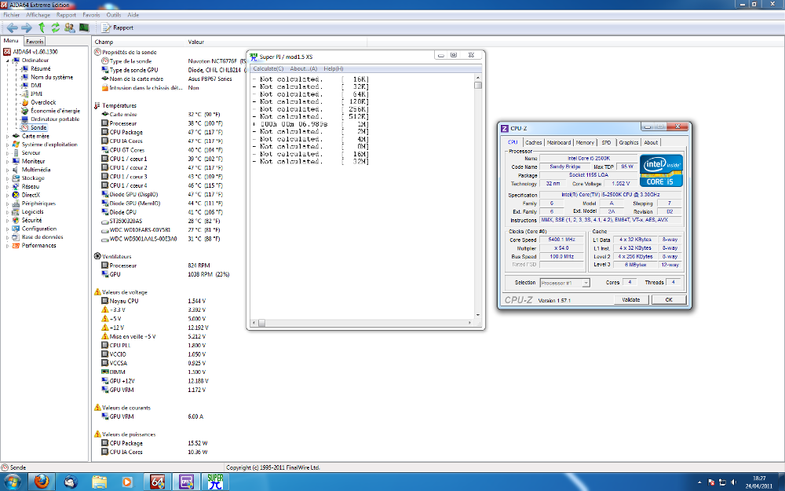
Task: Click the Super PI horizontal scrollbar thumb
Action: 261,323
